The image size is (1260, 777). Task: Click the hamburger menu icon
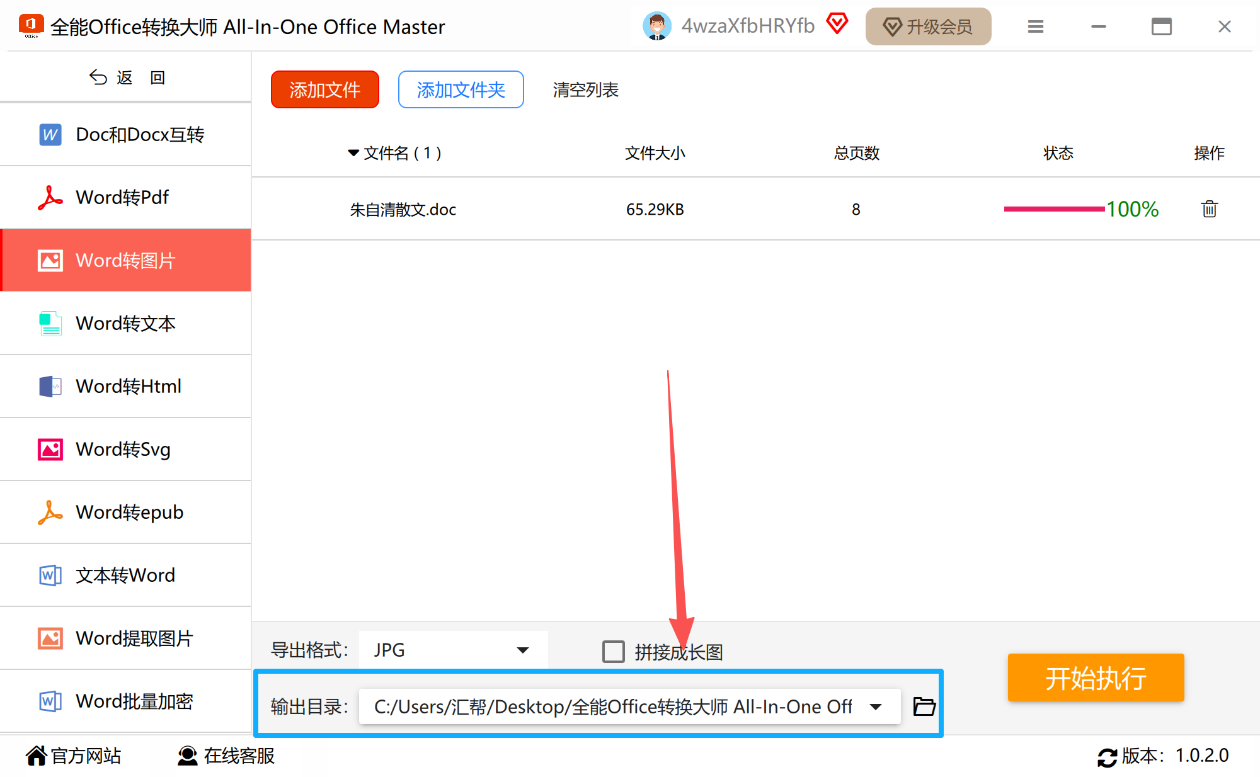coord(1036,26)
